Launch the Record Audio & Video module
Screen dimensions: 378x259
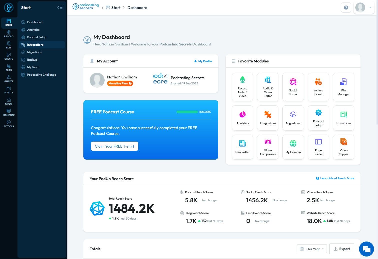[x=242, y=87]
